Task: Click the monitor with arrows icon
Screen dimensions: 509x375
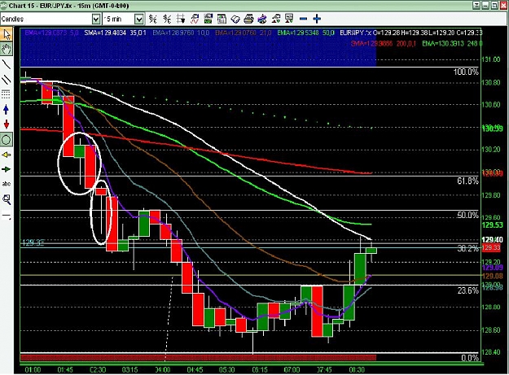Action: [x=289, y=20]
